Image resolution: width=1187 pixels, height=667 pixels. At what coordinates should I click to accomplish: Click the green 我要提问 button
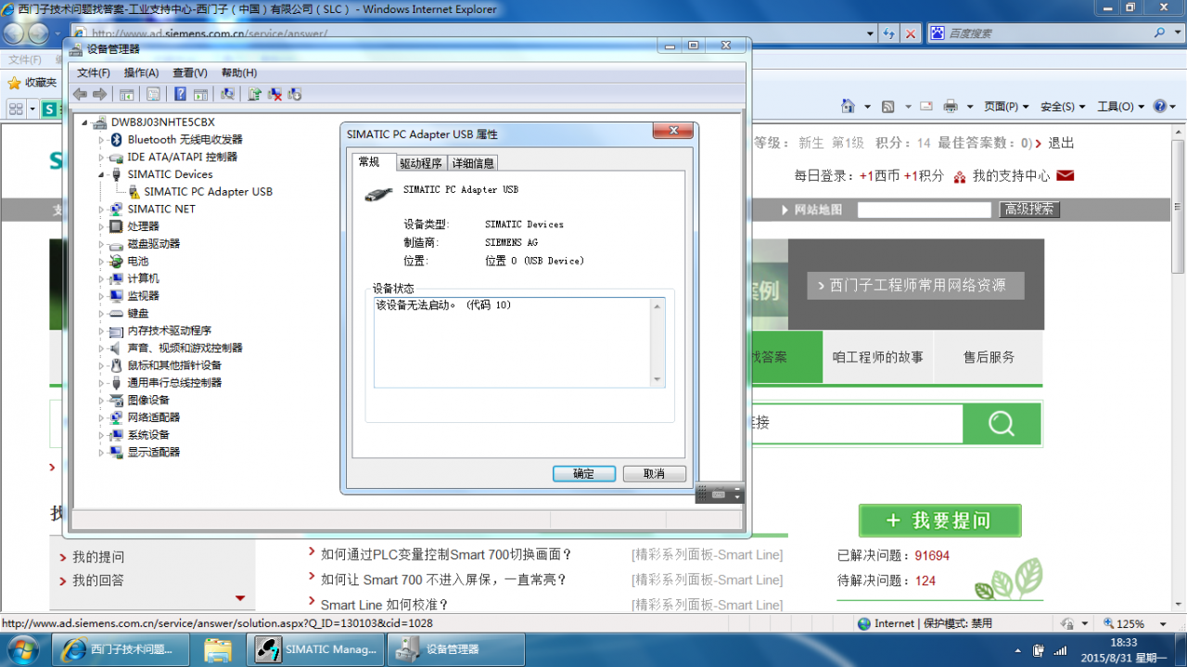coord(939,520)
